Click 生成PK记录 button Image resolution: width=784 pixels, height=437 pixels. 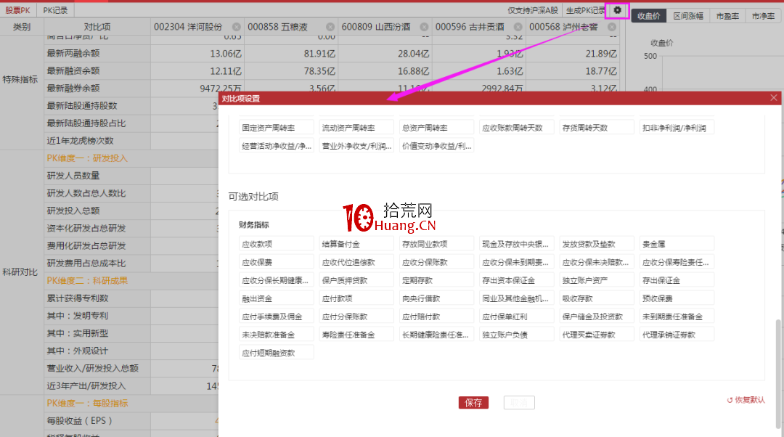tap(586, 10)
